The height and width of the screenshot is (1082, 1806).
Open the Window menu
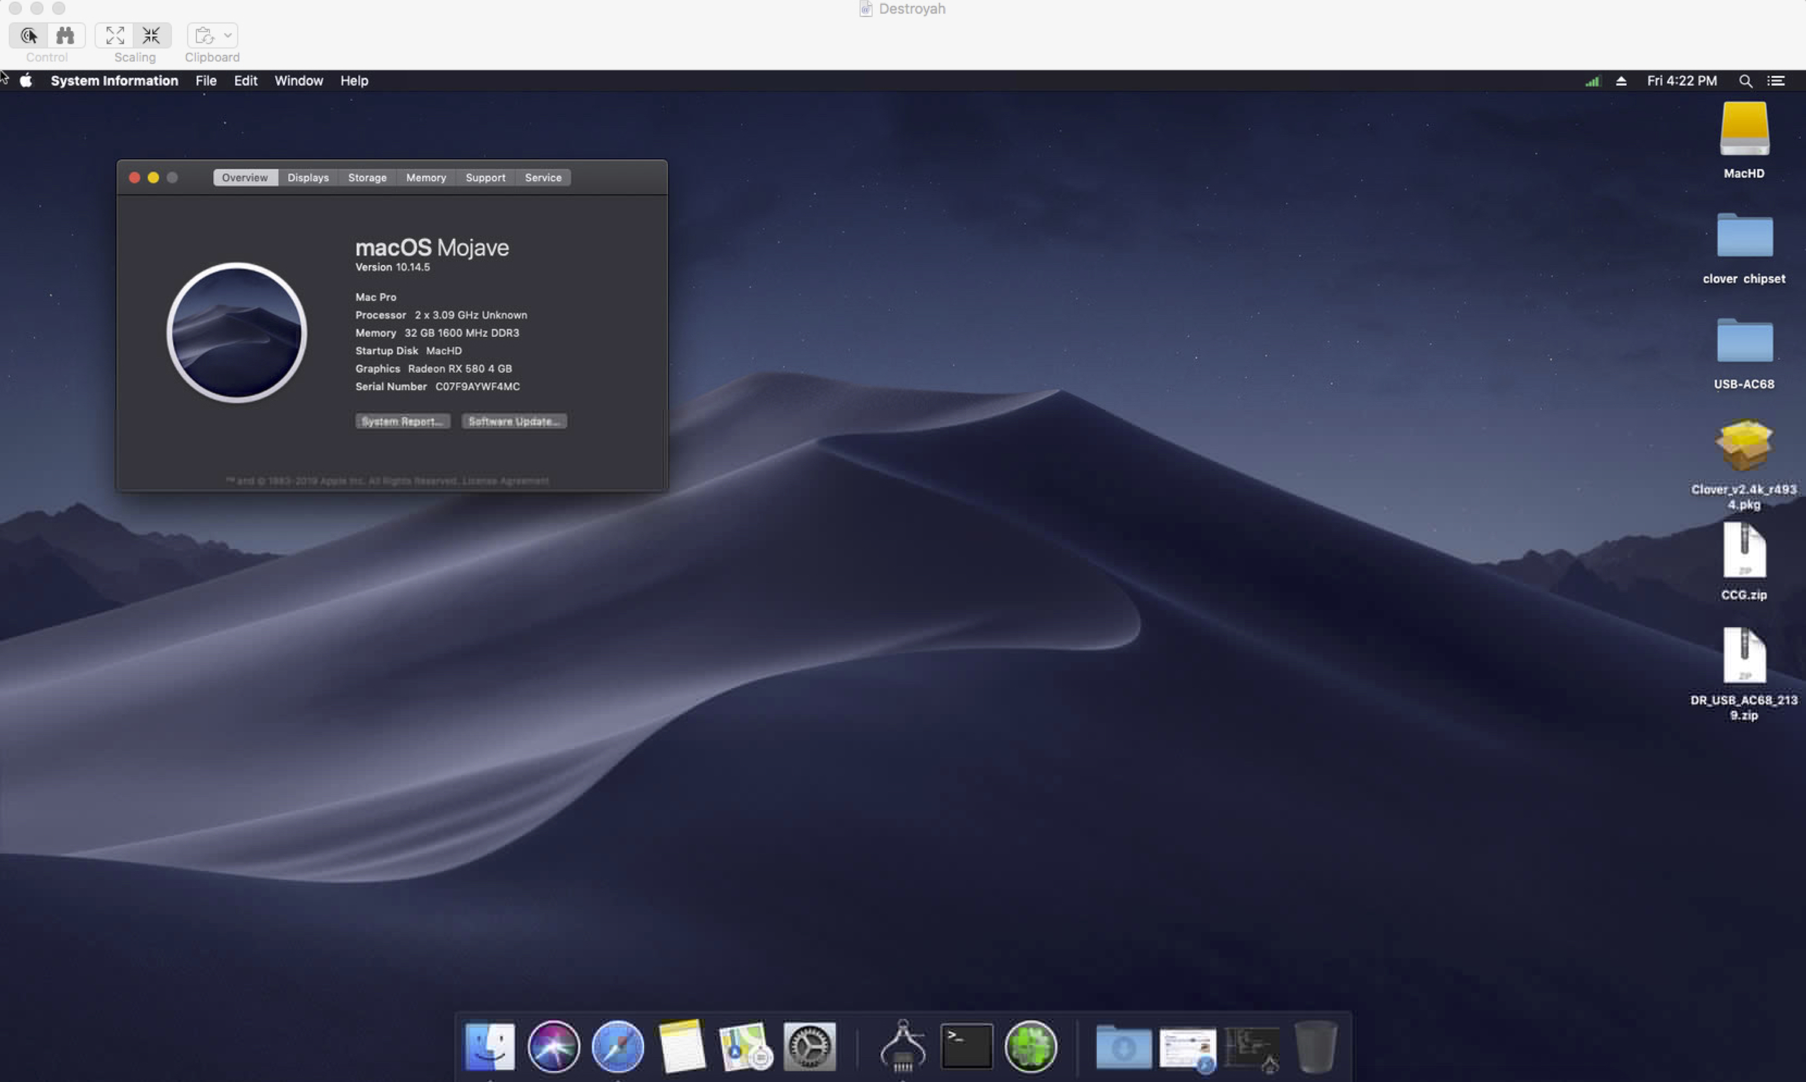299,80
